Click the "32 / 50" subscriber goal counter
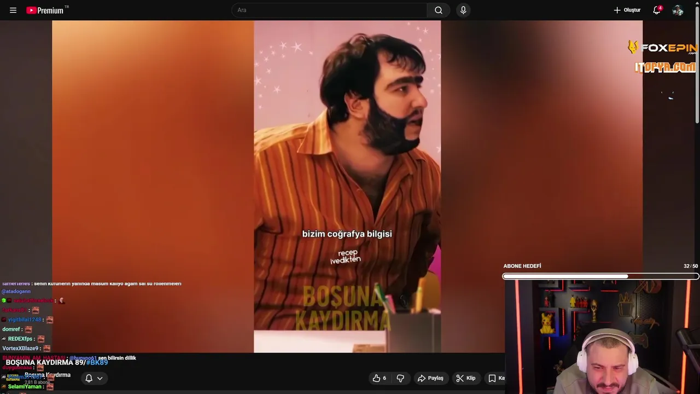Screen dimensions: 700x394 point(691,266)
